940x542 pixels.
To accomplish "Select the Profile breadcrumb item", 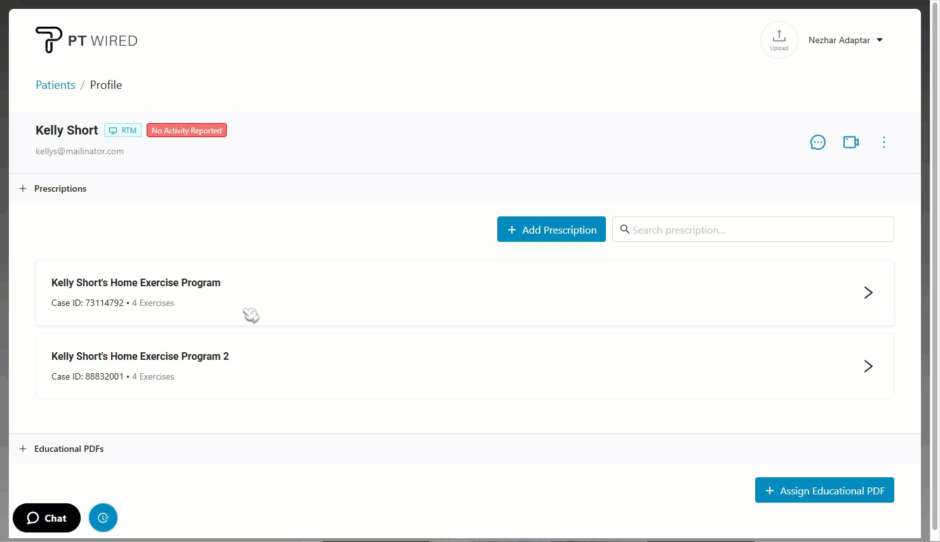I will (105, 84).
